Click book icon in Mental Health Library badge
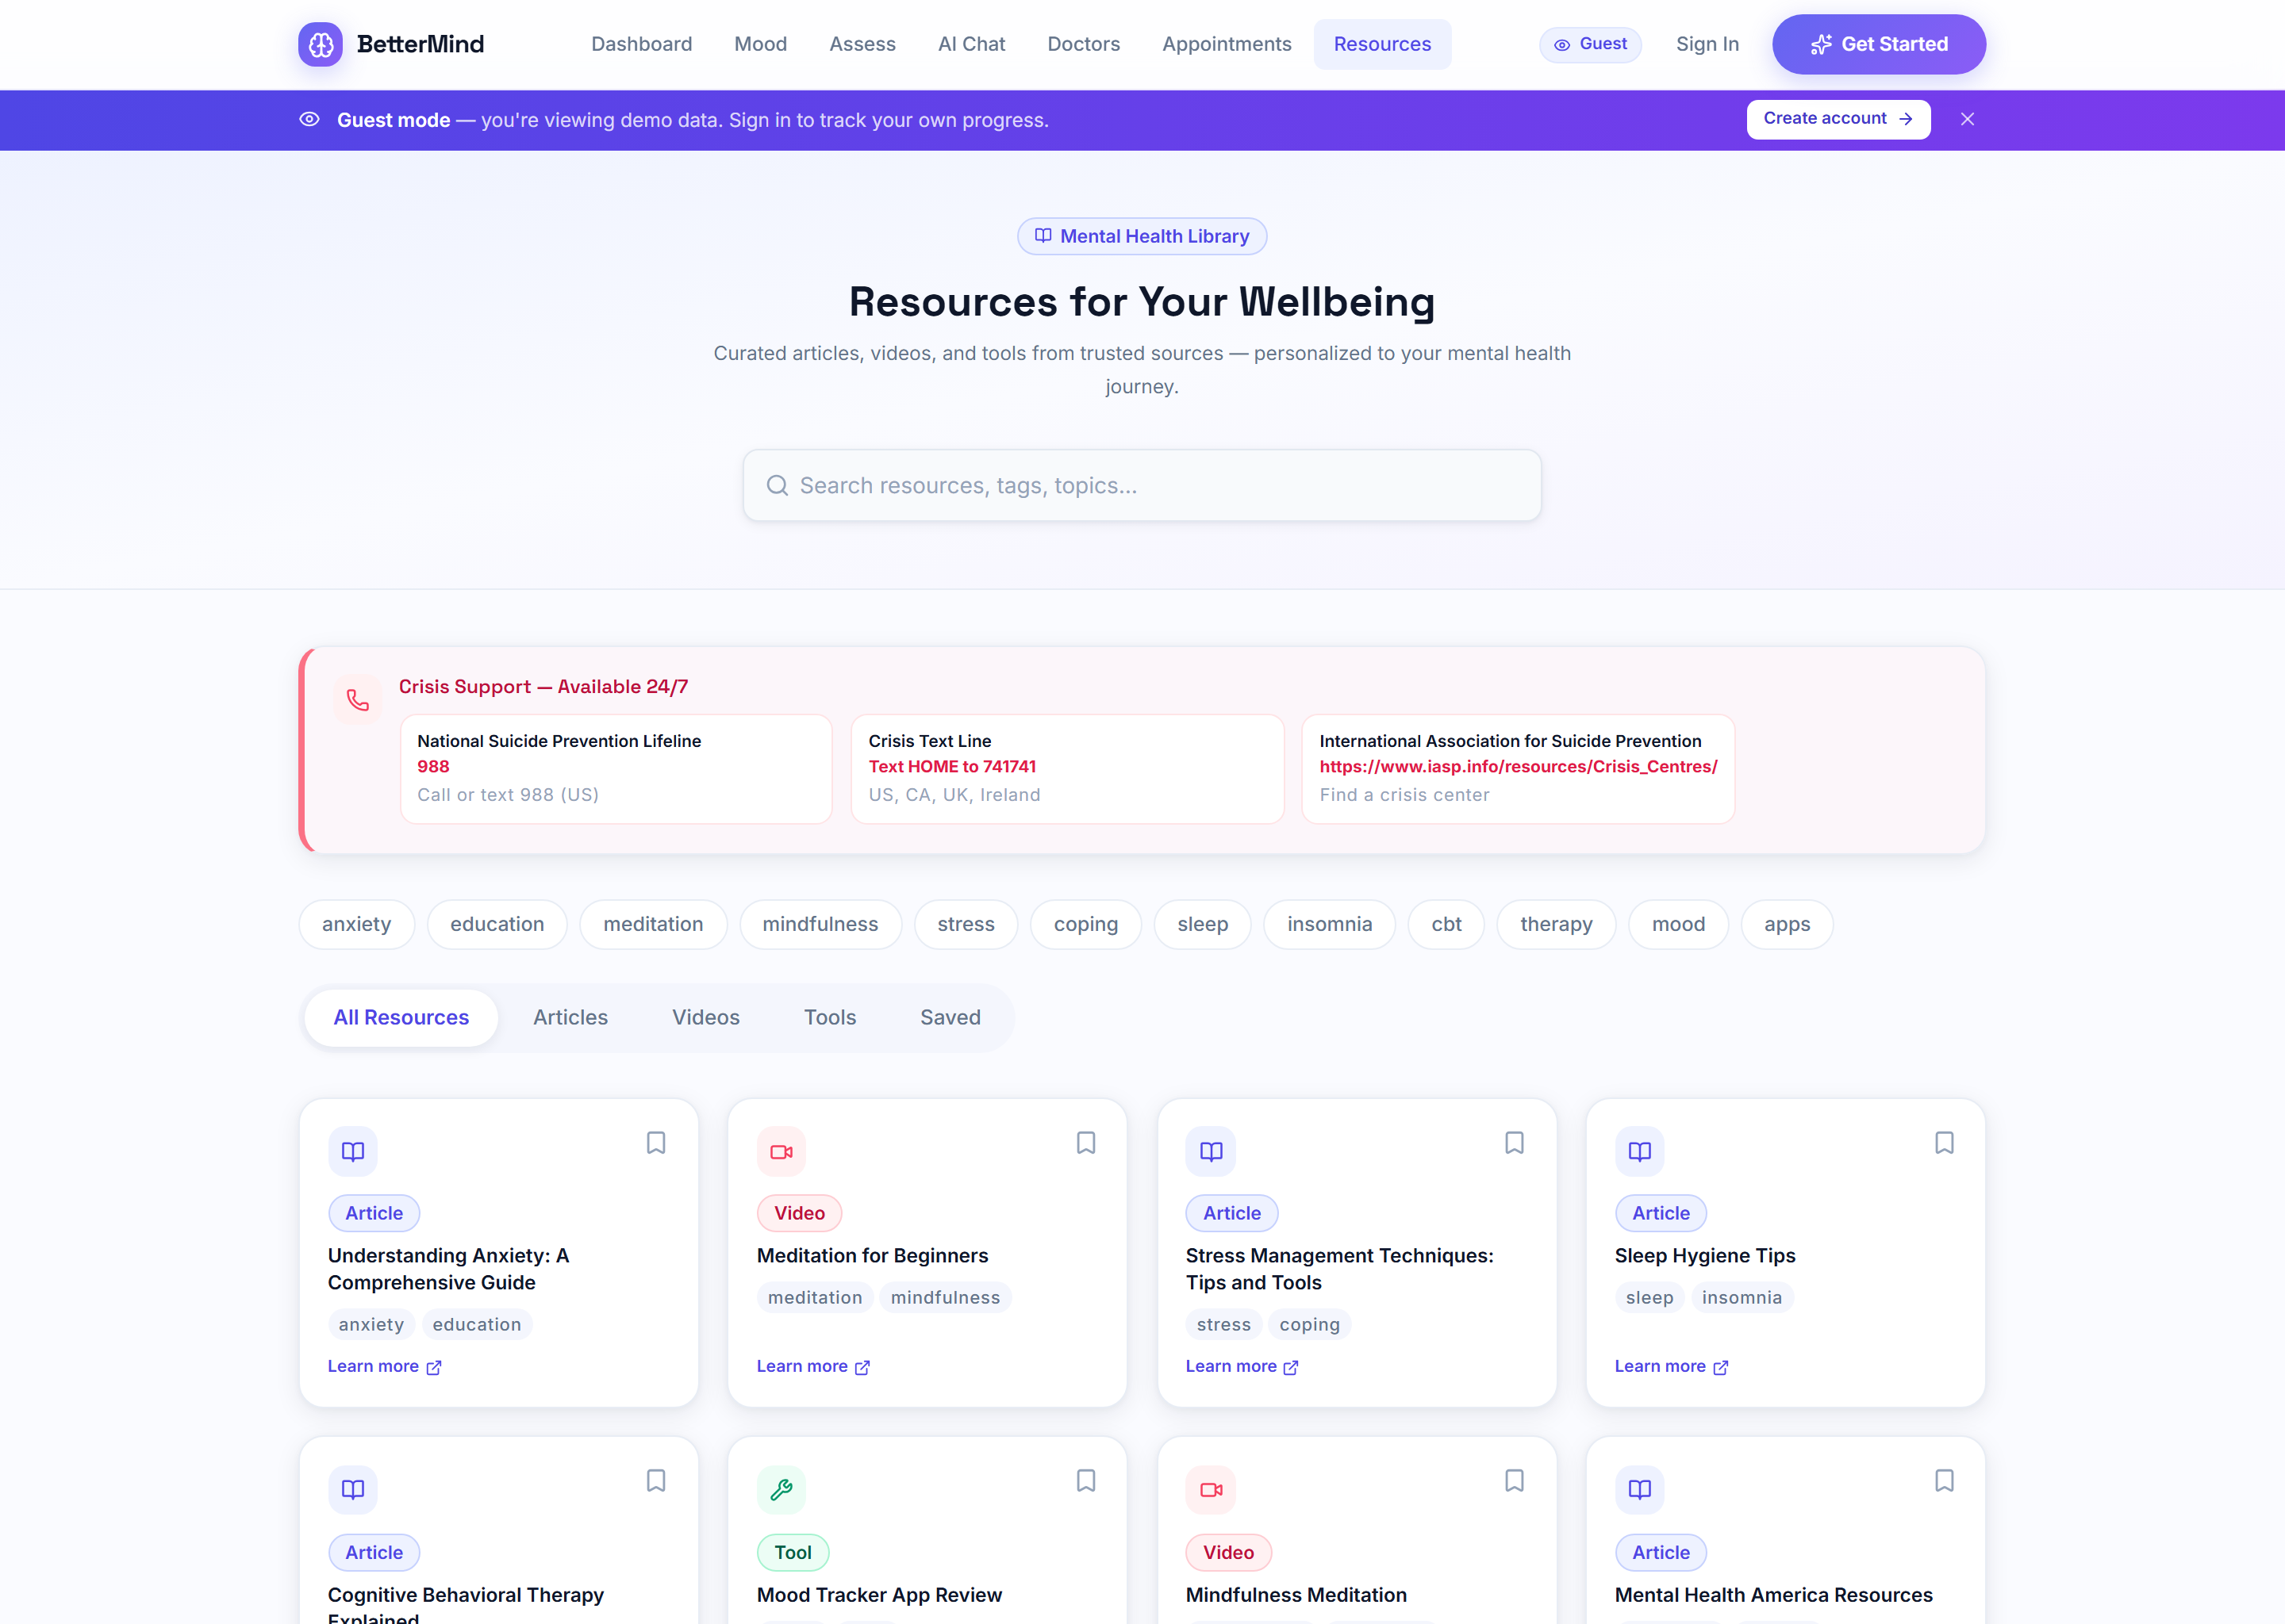The image size is (2285, 1624). pyautogui.click(x=1043, y=236)
